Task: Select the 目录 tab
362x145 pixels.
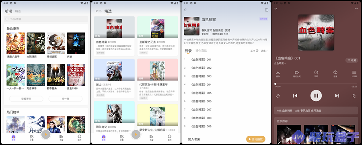Action: 188,51
